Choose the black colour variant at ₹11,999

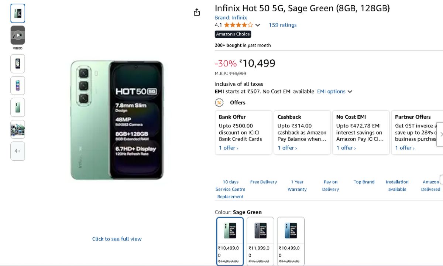coord(260,241)
